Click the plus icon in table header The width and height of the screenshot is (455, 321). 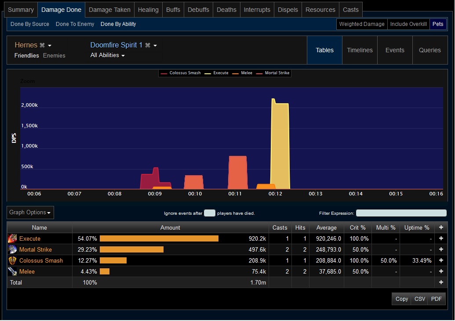pyautogui.click(x=441, y=227)
